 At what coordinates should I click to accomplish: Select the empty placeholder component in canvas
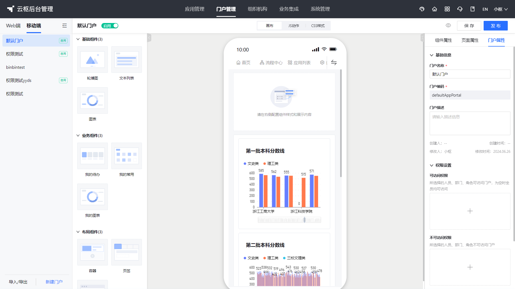(x=284, y=102)
